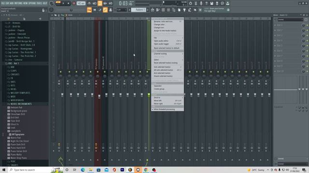Stop playback with the stop button
Viewport: 309px width, 173px height.
(69, 3)
